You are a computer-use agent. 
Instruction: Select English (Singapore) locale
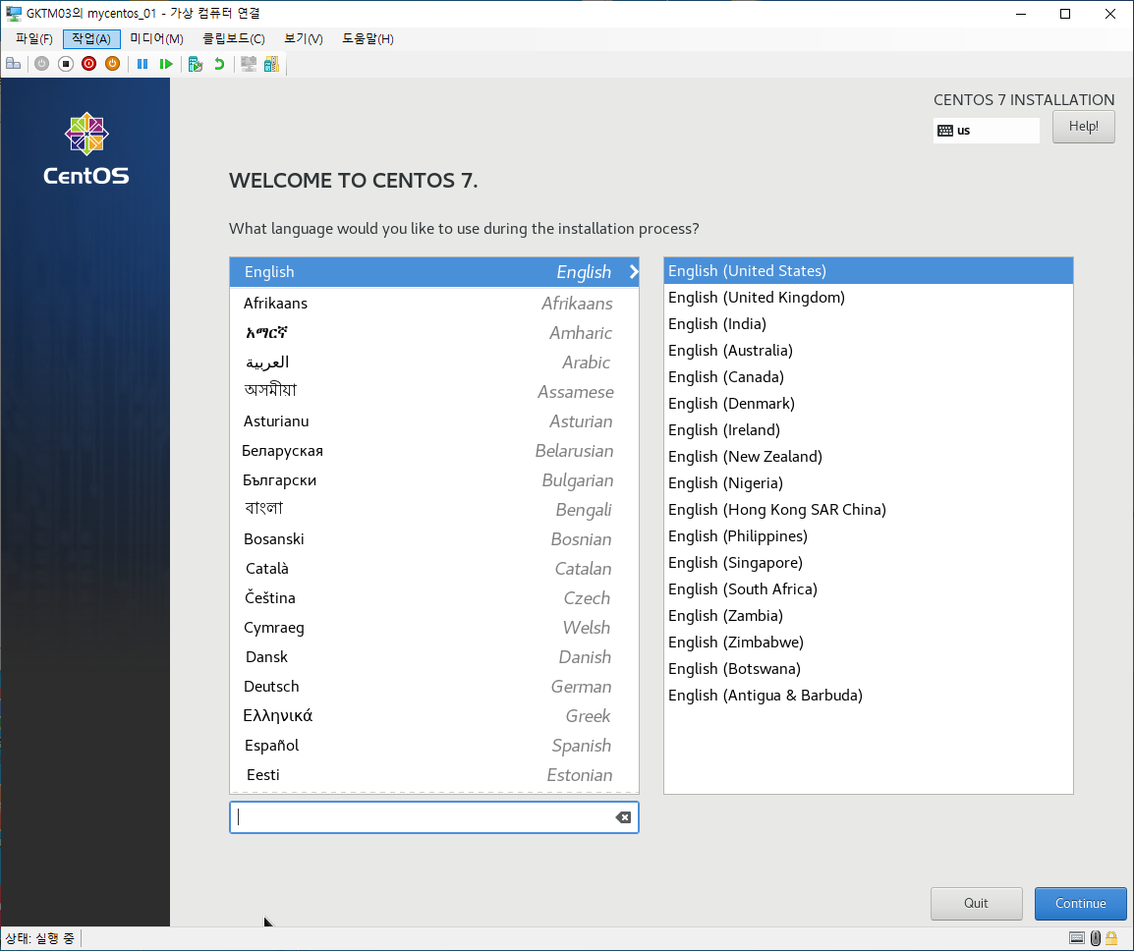[868, 563]
